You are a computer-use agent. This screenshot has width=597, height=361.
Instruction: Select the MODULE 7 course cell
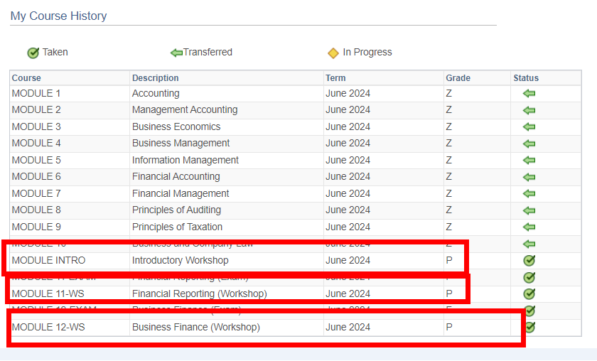(36, 193)
